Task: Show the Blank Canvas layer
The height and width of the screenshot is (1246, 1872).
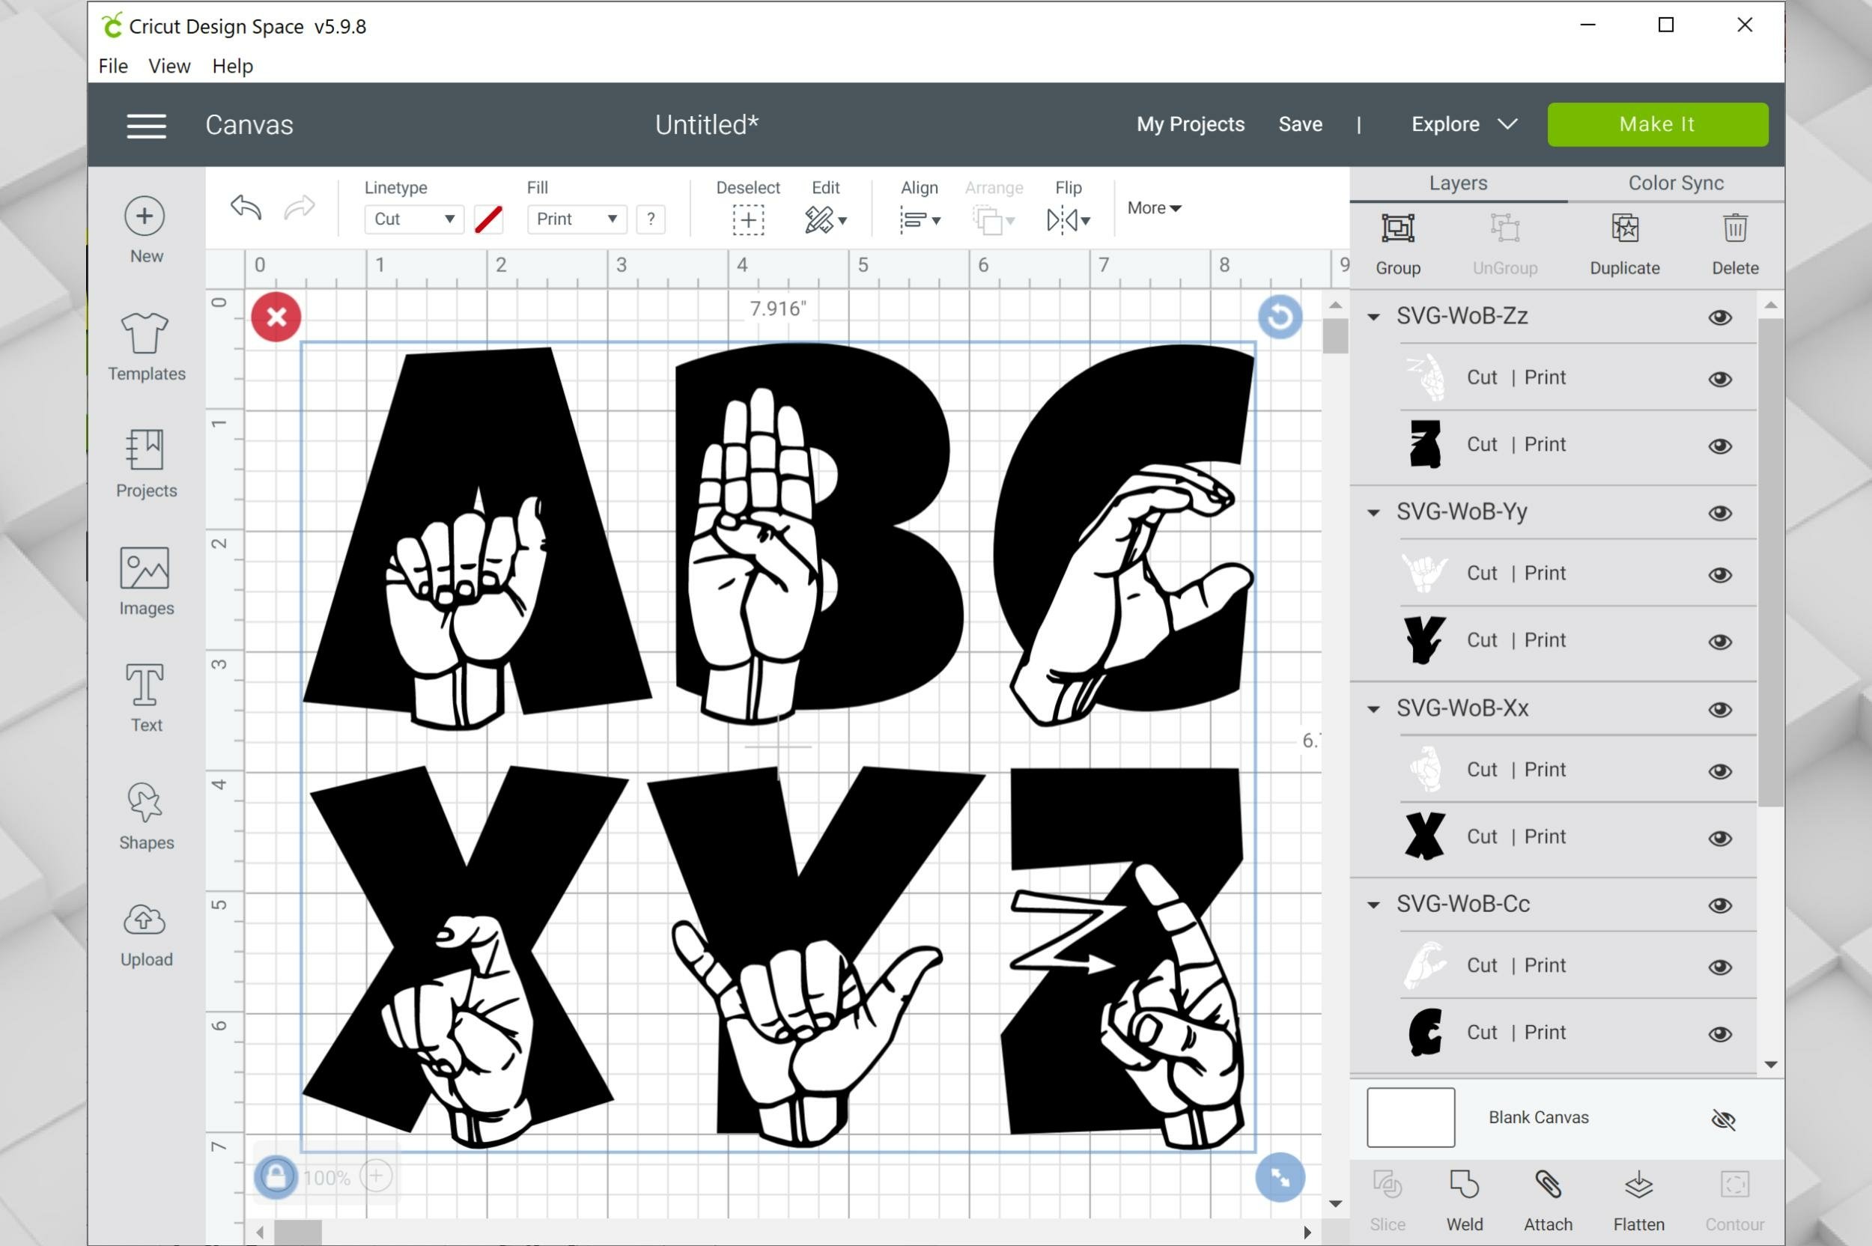Action: (1723, 1119)
